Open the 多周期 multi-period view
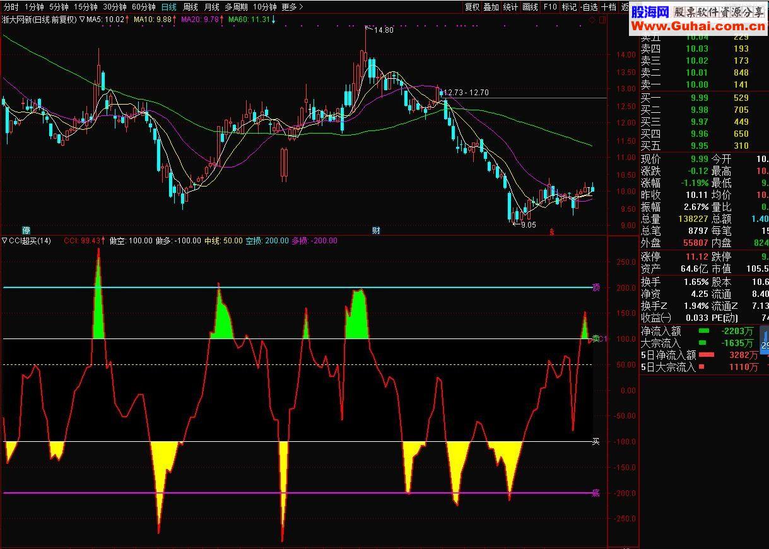This screenshot has height=549, width=769. pos(236,7)
